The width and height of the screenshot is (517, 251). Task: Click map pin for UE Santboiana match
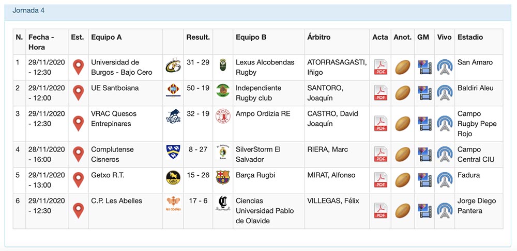pyautogui.click(x=78, y=93)
